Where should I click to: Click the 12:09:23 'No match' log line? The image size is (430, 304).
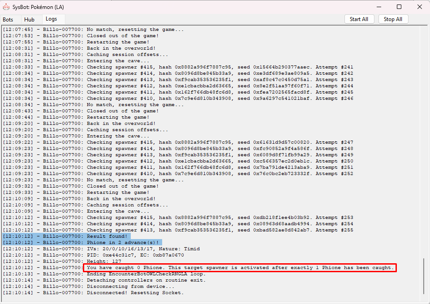(x=93, y=180)
